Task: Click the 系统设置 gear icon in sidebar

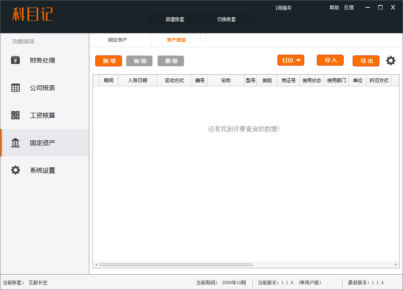Action: pos(15,170)
